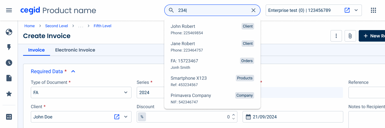Image resolution: width=385 pixels, height=128 pixels.
Task: Go to Second Level breadcrumb
Action: (56, 26)
